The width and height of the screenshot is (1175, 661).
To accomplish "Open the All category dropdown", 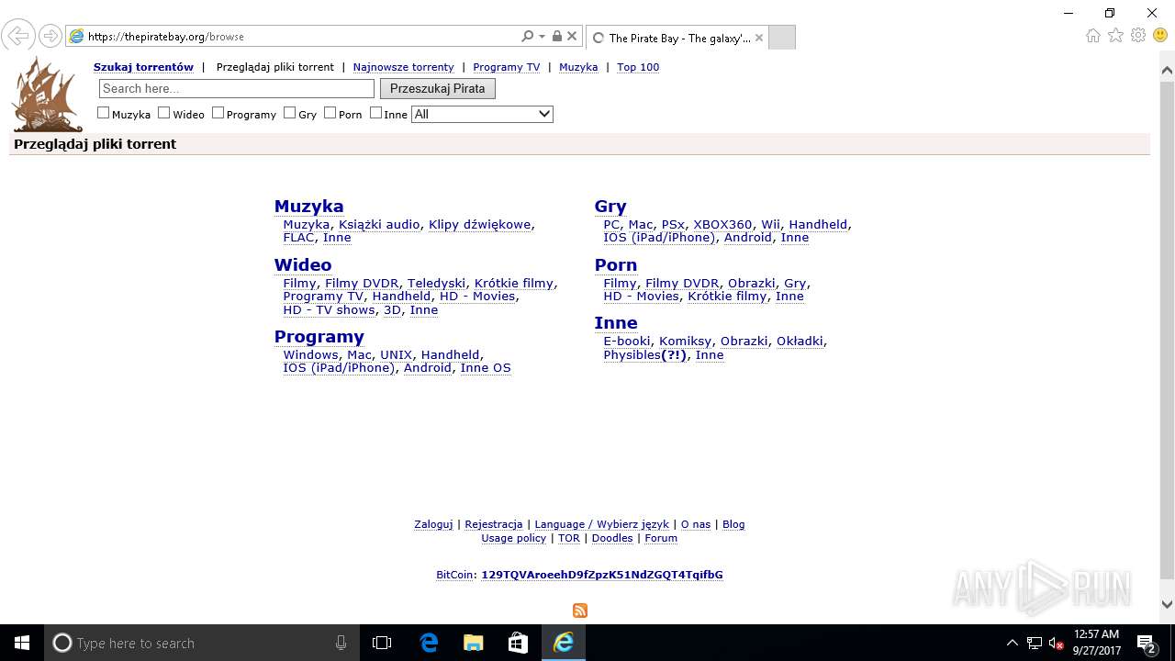I will pyautogui.click(x=483, y=114).
